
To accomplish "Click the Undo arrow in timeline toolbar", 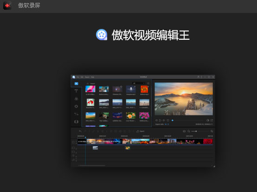I will click(80, 131).
